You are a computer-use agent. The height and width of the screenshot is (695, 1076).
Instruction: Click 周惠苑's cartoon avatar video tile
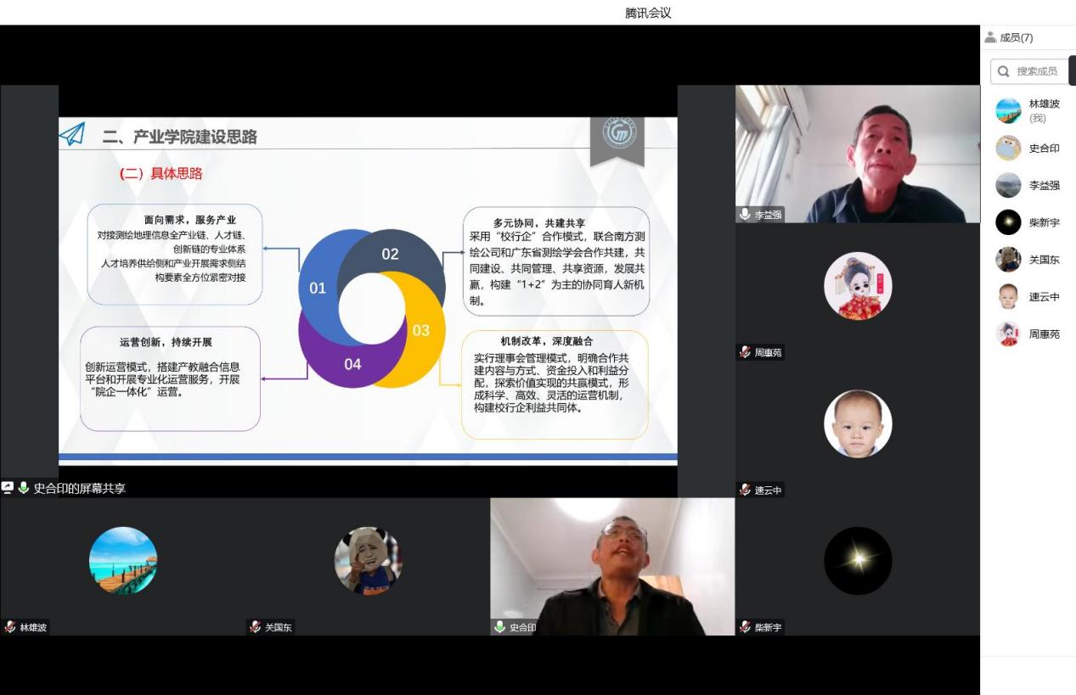[x=857, y=287]
